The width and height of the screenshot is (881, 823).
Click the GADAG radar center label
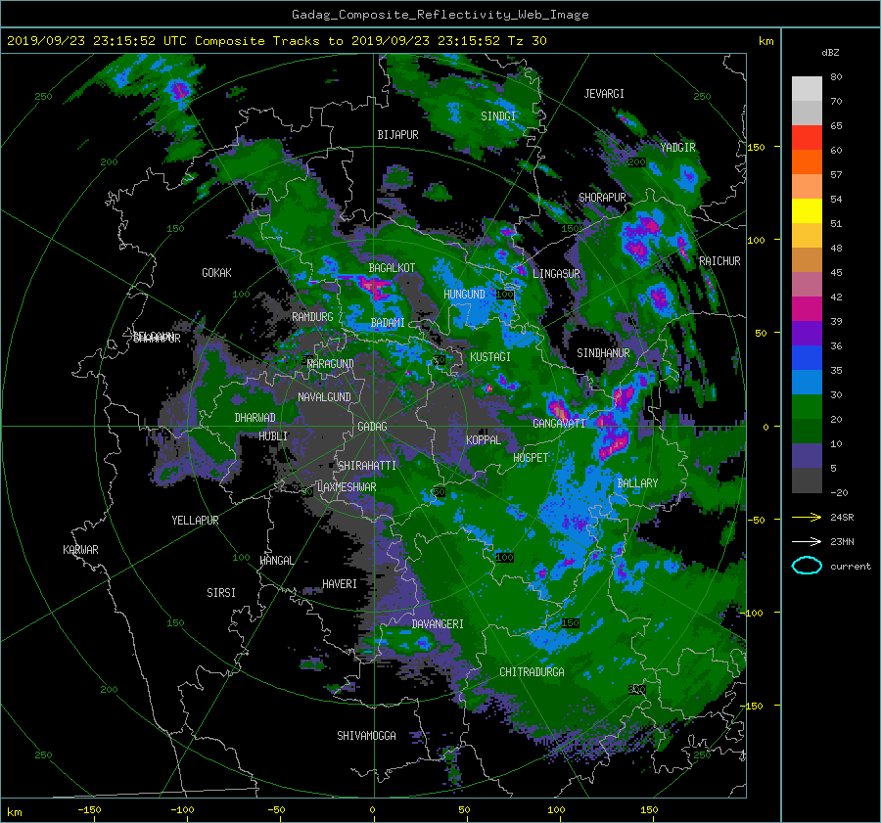click(373, 427)
